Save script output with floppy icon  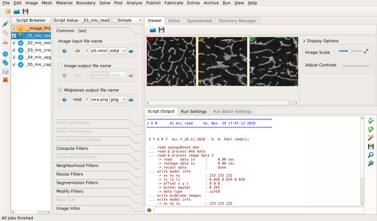pos(371,146)
